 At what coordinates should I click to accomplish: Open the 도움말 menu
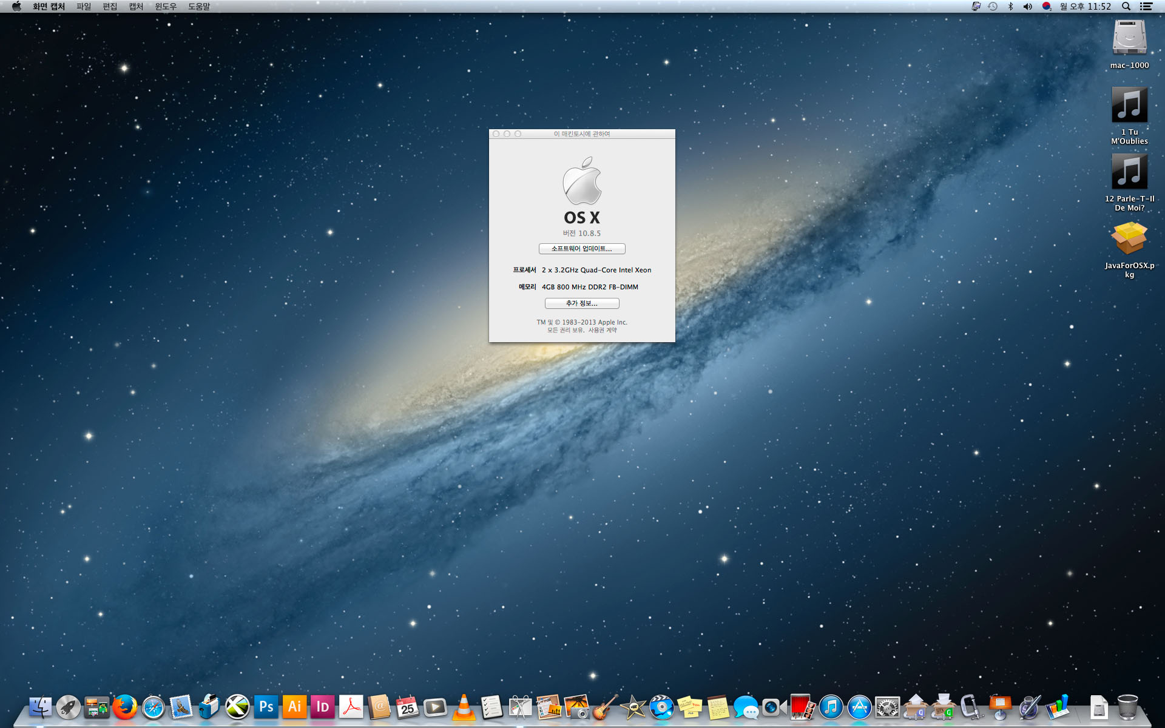coord(198,6)
